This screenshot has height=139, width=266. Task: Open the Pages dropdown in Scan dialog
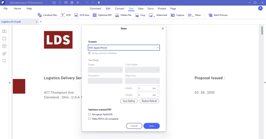point(105,70)
